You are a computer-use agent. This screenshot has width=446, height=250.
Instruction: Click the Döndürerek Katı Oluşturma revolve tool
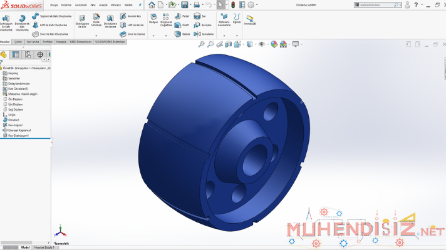coord(23,21)
